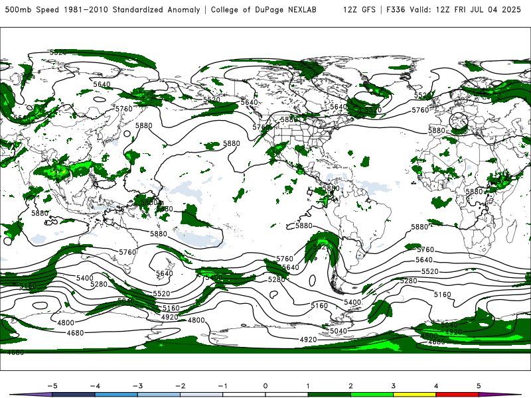Click the 5760 contour label over southern Australia
Screen dimensions: 531x398
127,252
